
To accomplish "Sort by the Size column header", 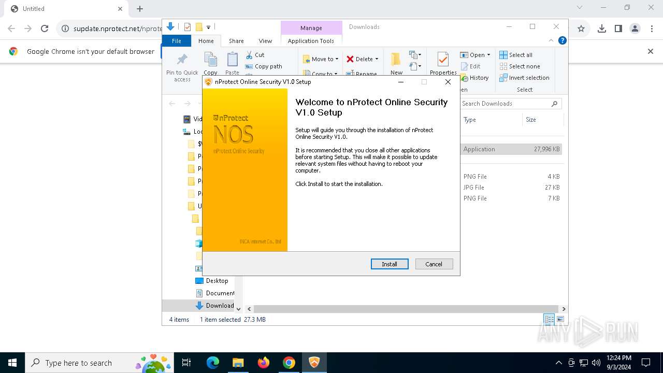I will click(x=542, y=120).
